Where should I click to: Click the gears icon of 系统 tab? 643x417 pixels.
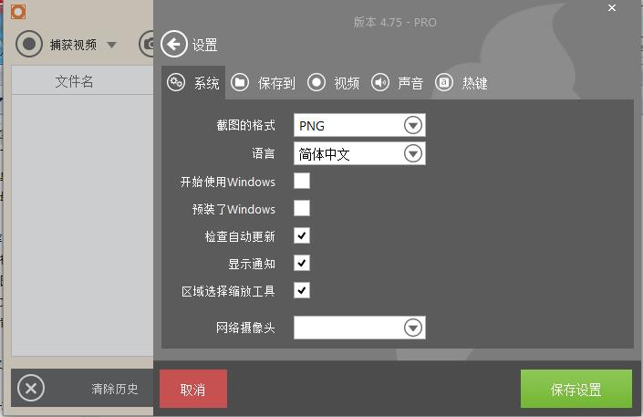point(176,82)
